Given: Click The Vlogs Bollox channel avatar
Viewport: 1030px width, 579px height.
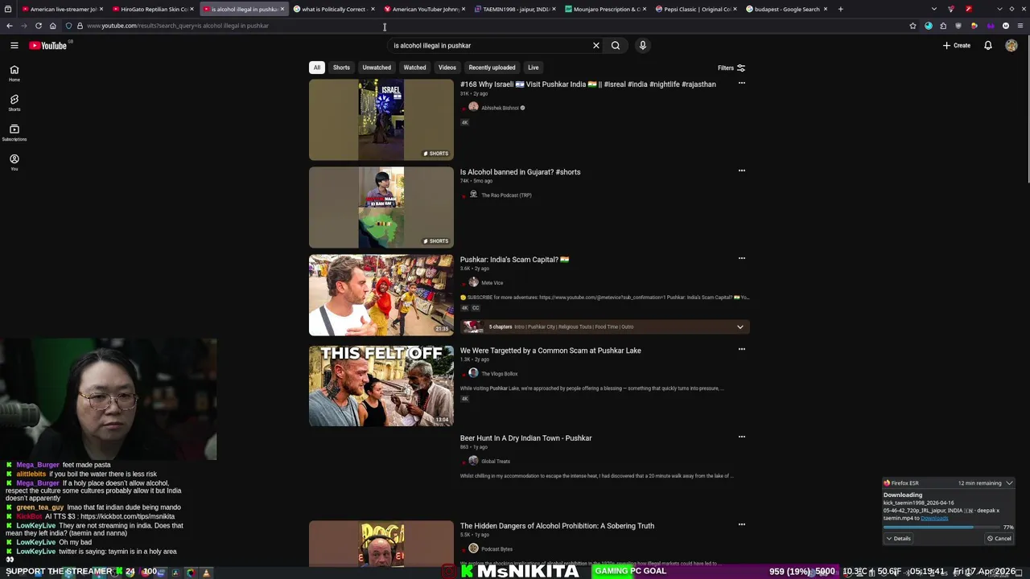Looking at the screenshot, I should tap(473, 373).
